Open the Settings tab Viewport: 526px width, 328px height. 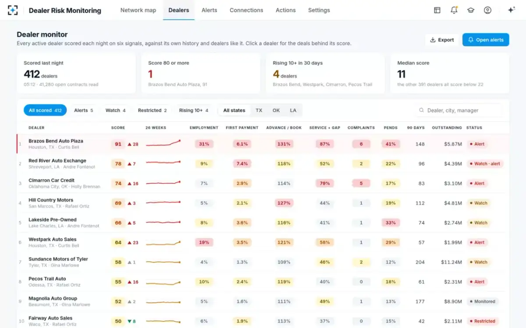(319, 10)
